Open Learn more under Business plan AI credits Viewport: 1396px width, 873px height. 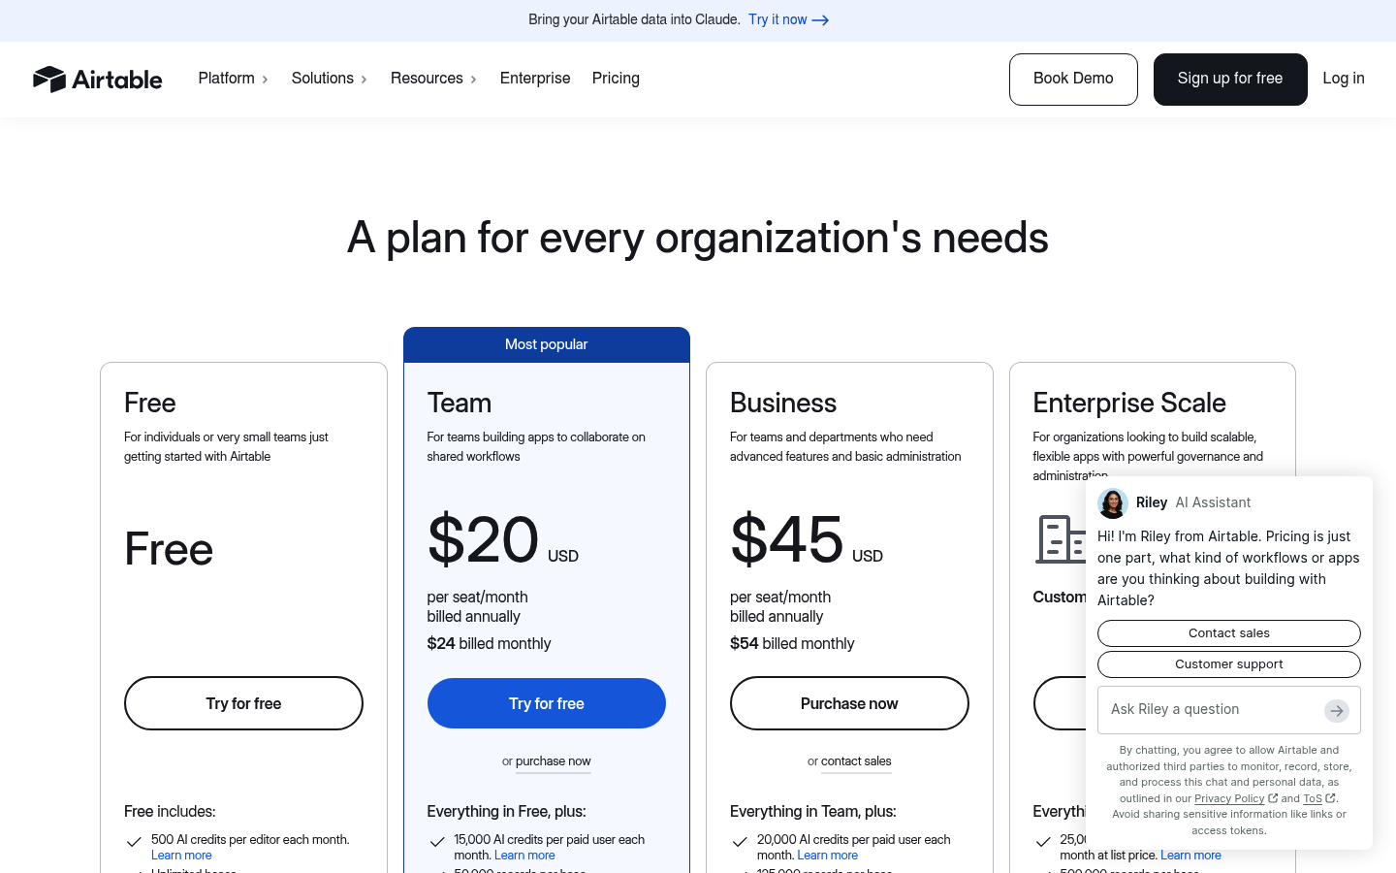tap(828, 856)
